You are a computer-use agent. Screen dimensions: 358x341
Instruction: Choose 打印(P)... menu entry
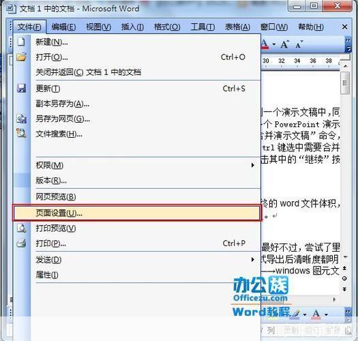137,243
